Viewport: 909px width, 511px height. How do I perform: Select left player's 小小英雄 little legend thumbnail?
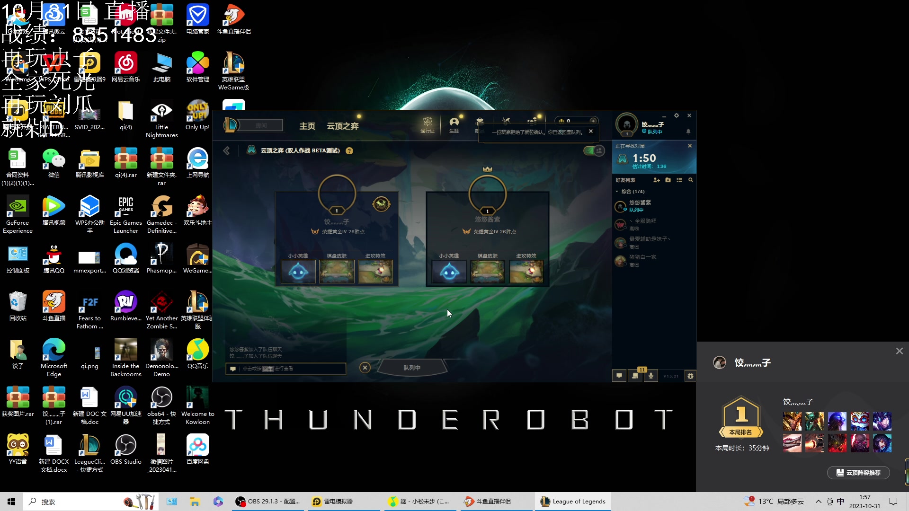point(298,272)
